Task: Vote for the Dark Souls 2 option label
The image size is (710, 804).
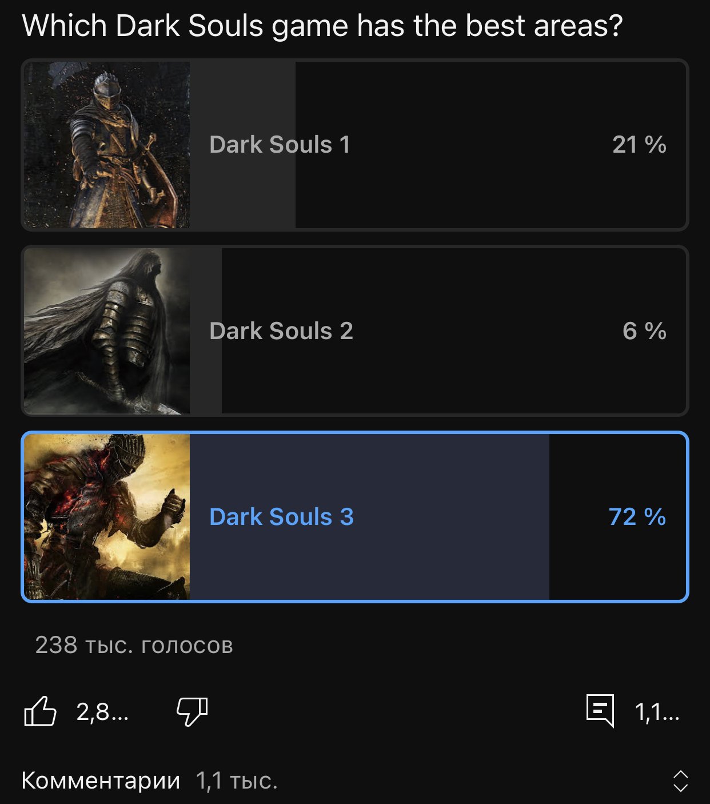Action: (281, 331)
